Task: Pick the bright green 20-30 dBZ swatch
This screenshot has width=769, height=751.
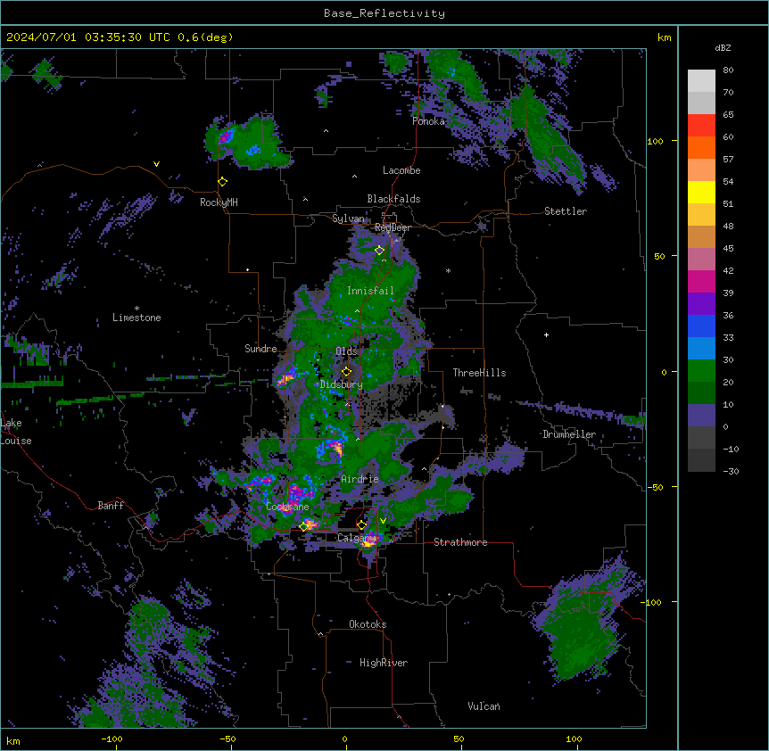Action: (701, 371)
